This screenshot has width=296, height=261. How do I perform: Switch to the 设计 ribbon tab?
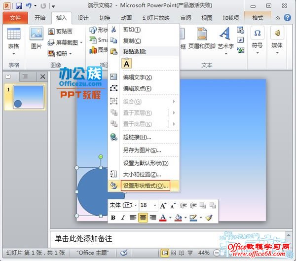tap(83, 18)
